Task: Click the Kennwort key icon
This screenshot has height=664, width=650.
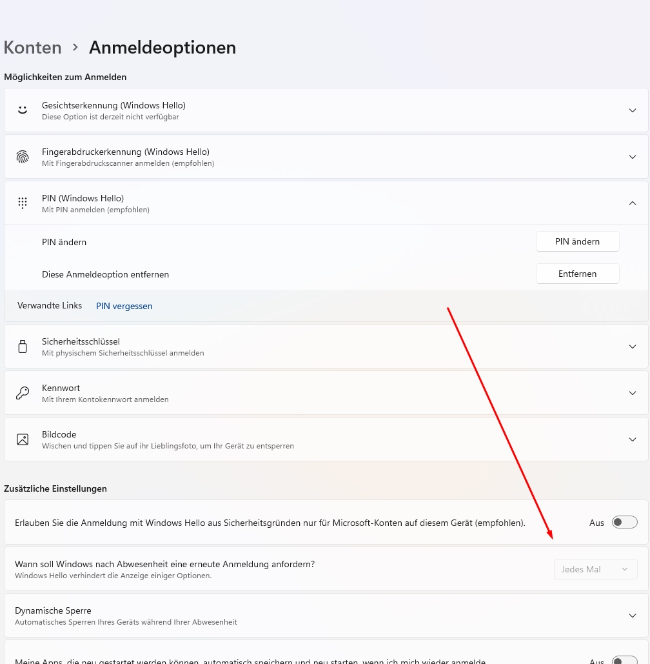Action: [23, 393]
